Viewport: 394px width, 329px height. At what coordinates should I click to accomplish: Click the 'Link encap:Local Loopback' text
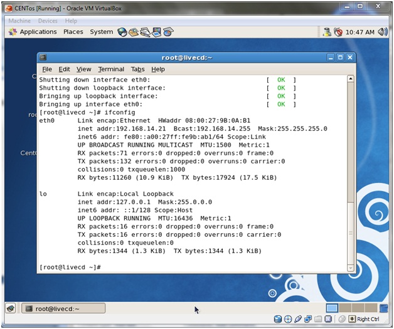point(125,194)
